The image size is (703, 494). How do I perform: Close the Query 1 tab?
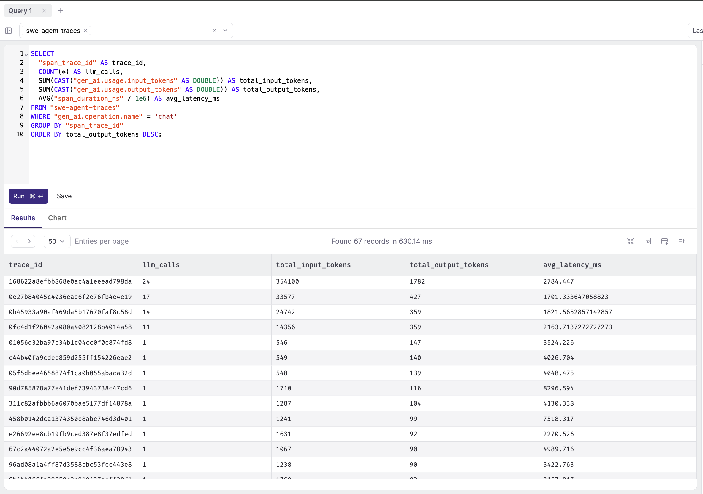(44, 11)
